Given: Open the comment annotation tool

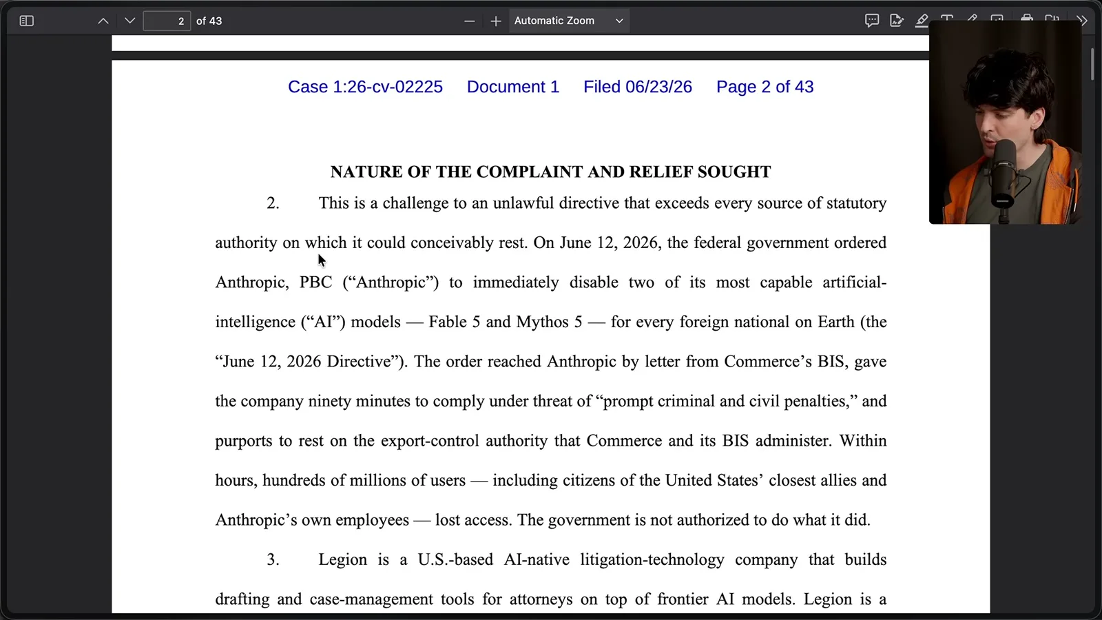Looking at the screenshot, I should pos(872,21).
